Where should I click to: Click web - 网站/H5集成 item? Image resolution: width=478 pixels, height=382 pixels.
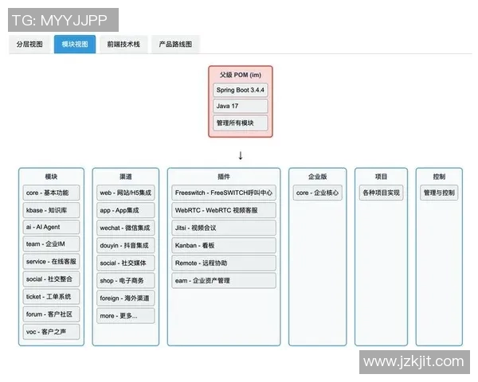tap(126, 193)
